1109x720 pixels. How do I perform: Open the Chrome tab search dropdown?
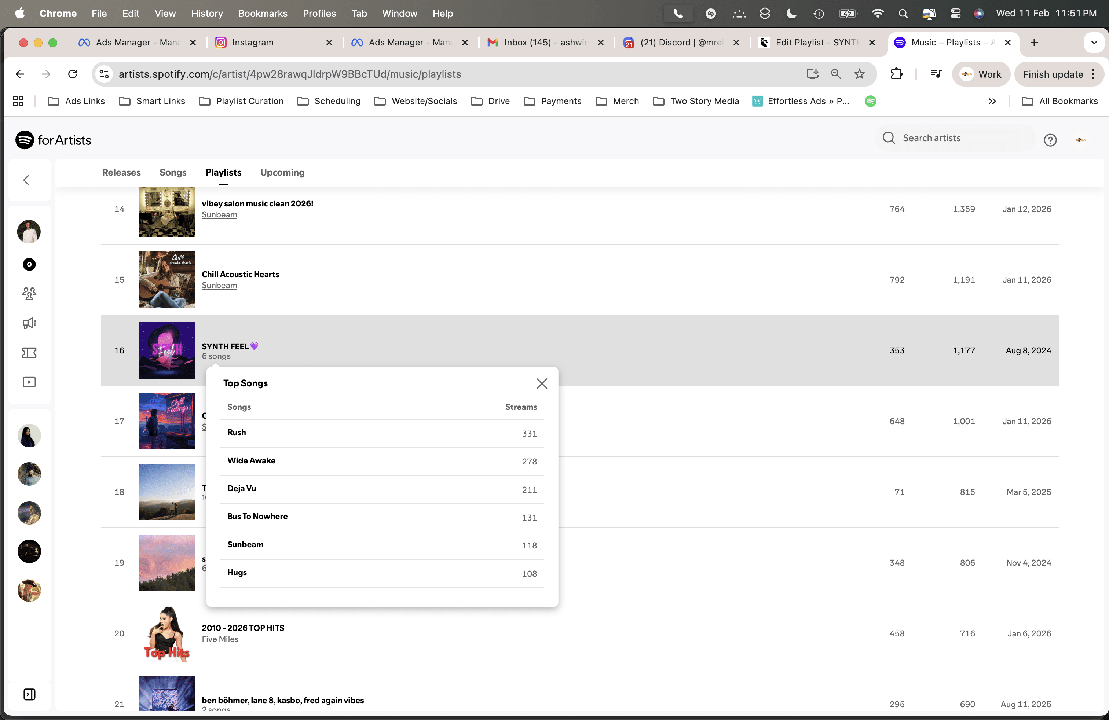1094,43
